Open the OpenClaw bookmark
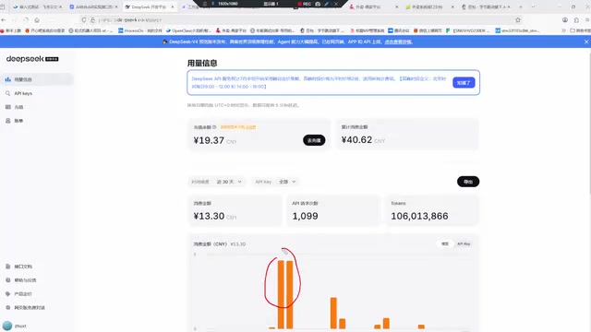The width and height of the screenshot is (591, 332). (x=188, y=30)
